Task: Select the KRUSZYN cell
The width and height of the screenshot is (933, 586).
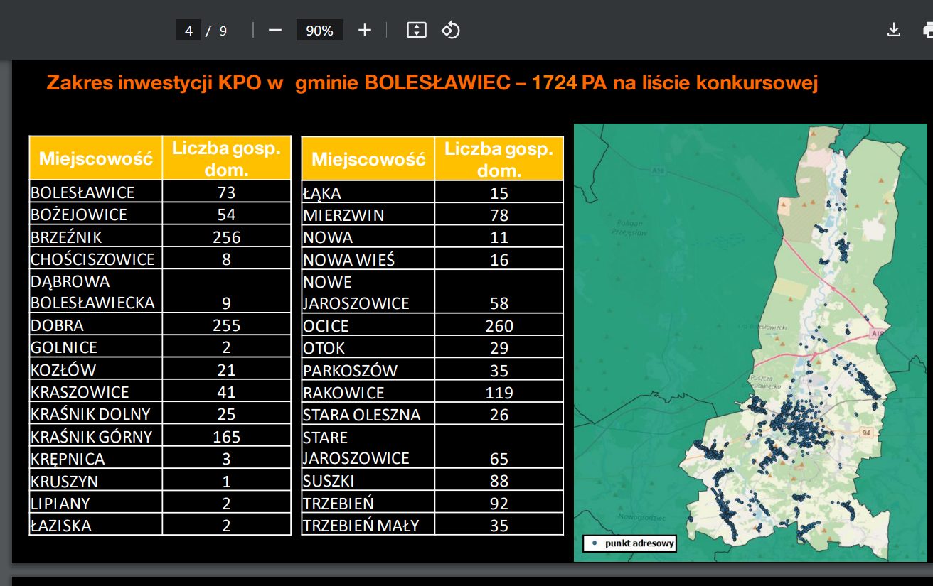Action: (x=95, y=481)
